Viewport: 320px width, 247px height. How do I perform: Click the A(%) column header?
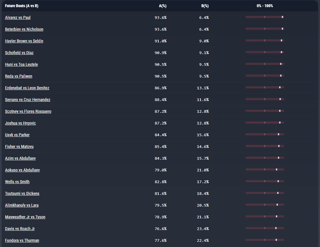[x=162, y=6]
